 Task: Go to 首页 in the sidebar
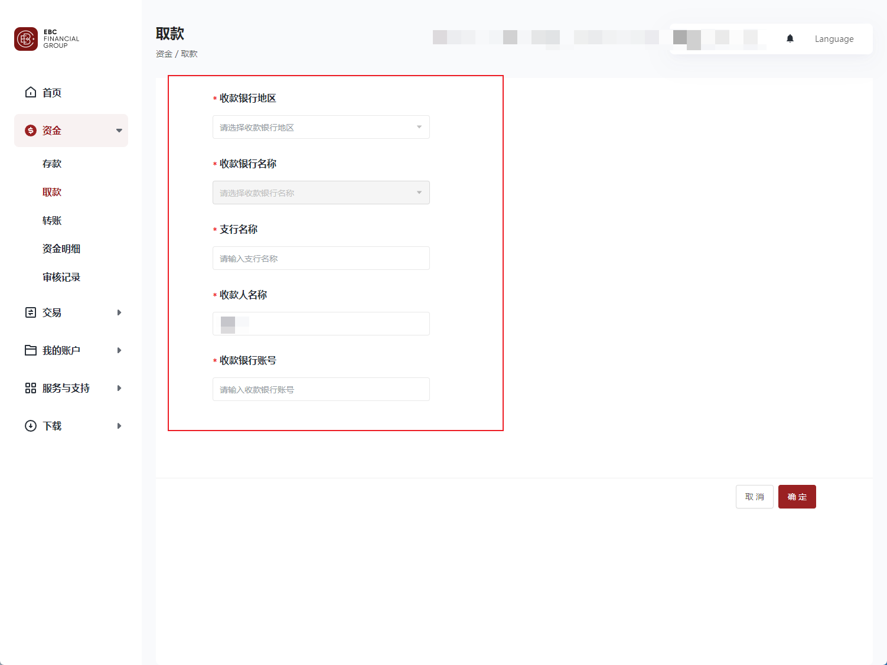tap(52, 93)
